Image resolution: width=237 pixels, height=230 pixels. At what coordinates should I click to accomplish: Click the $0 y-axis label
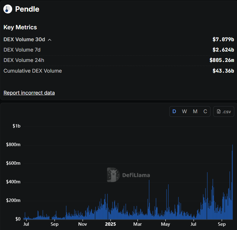click(x=18, y=219)
